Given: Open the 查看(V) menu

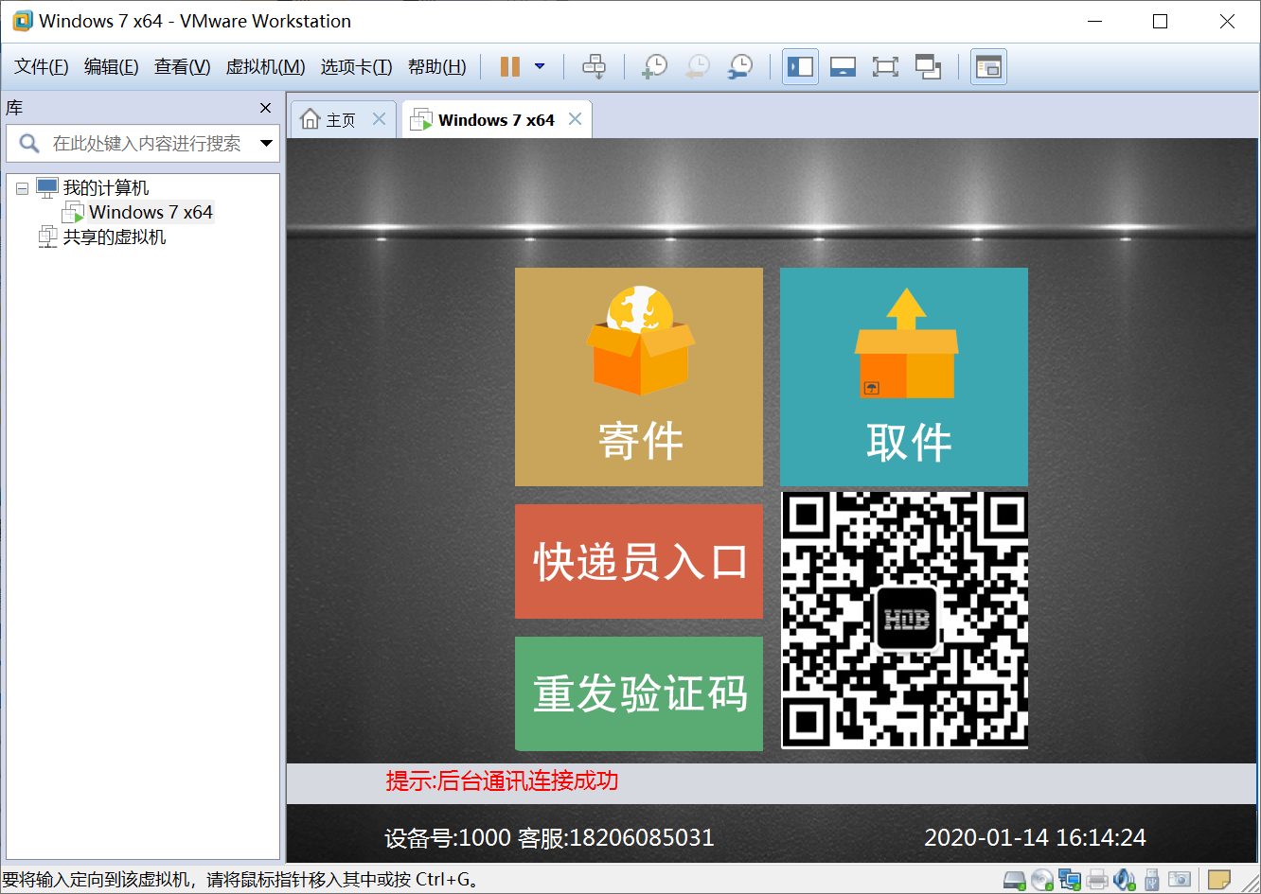Looking at the screenshot, I should click(183, 66).
